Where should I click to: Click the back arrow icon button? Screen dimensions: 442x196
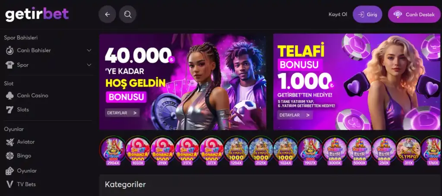pyautogui.click(x=107, y=14)
